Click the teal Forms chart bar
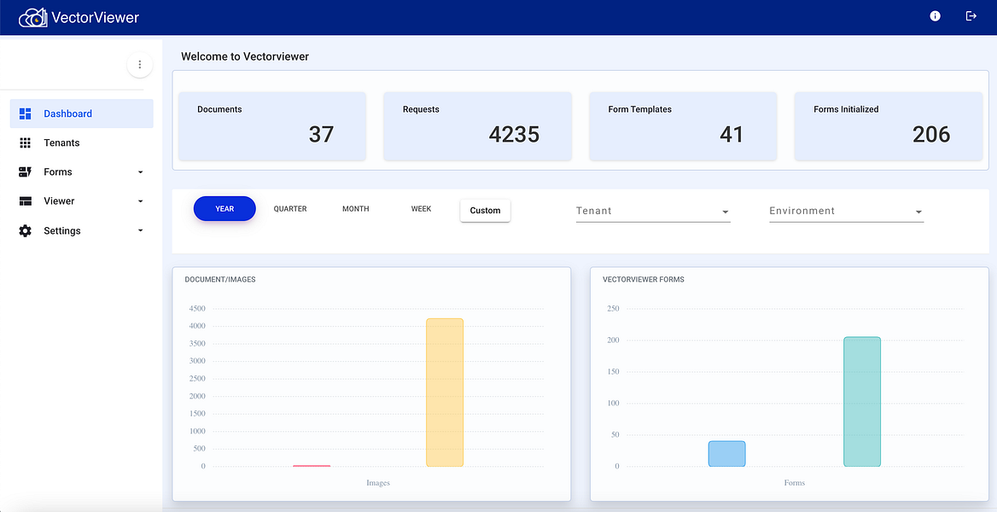This screenshot has width=997, height=512. click(x=862, y=401)
